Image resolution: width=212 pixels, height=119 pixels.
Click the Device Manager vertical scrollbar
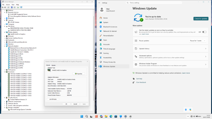[x=94, y=58]
